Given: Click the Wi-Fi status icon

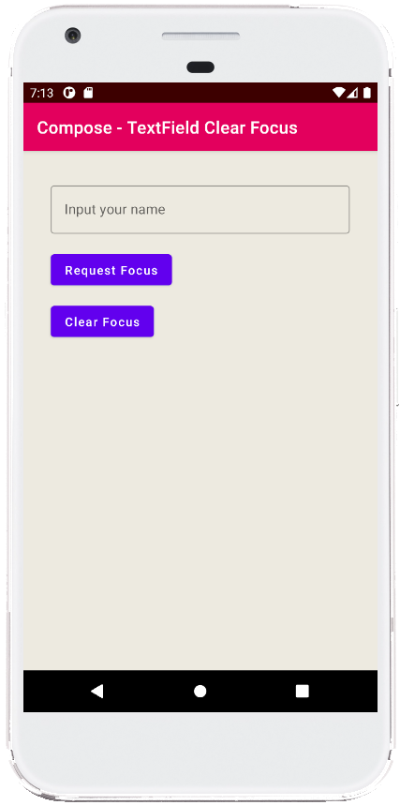Looking at the screenshot, I should (x=339, y=93).
